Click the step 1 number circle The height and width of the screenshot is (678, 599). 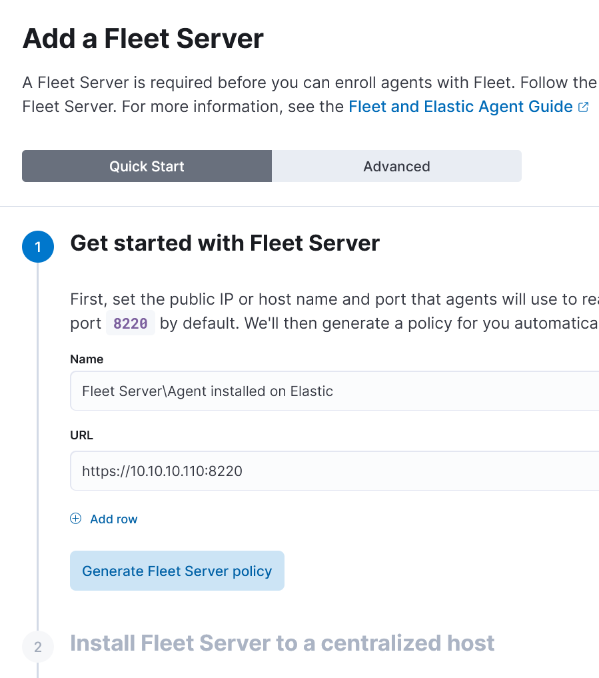click(x=38, y=247)
